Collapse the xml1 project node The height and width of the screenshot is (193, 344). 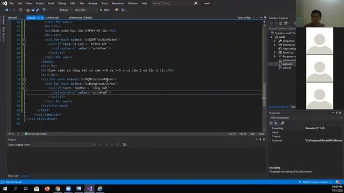coord(271,37)
